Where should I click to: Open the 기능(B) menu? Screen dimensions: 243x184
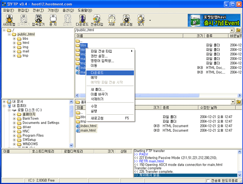[53, 10]
